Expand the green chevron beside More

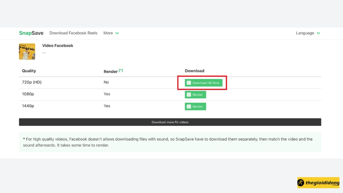point(117,33)
